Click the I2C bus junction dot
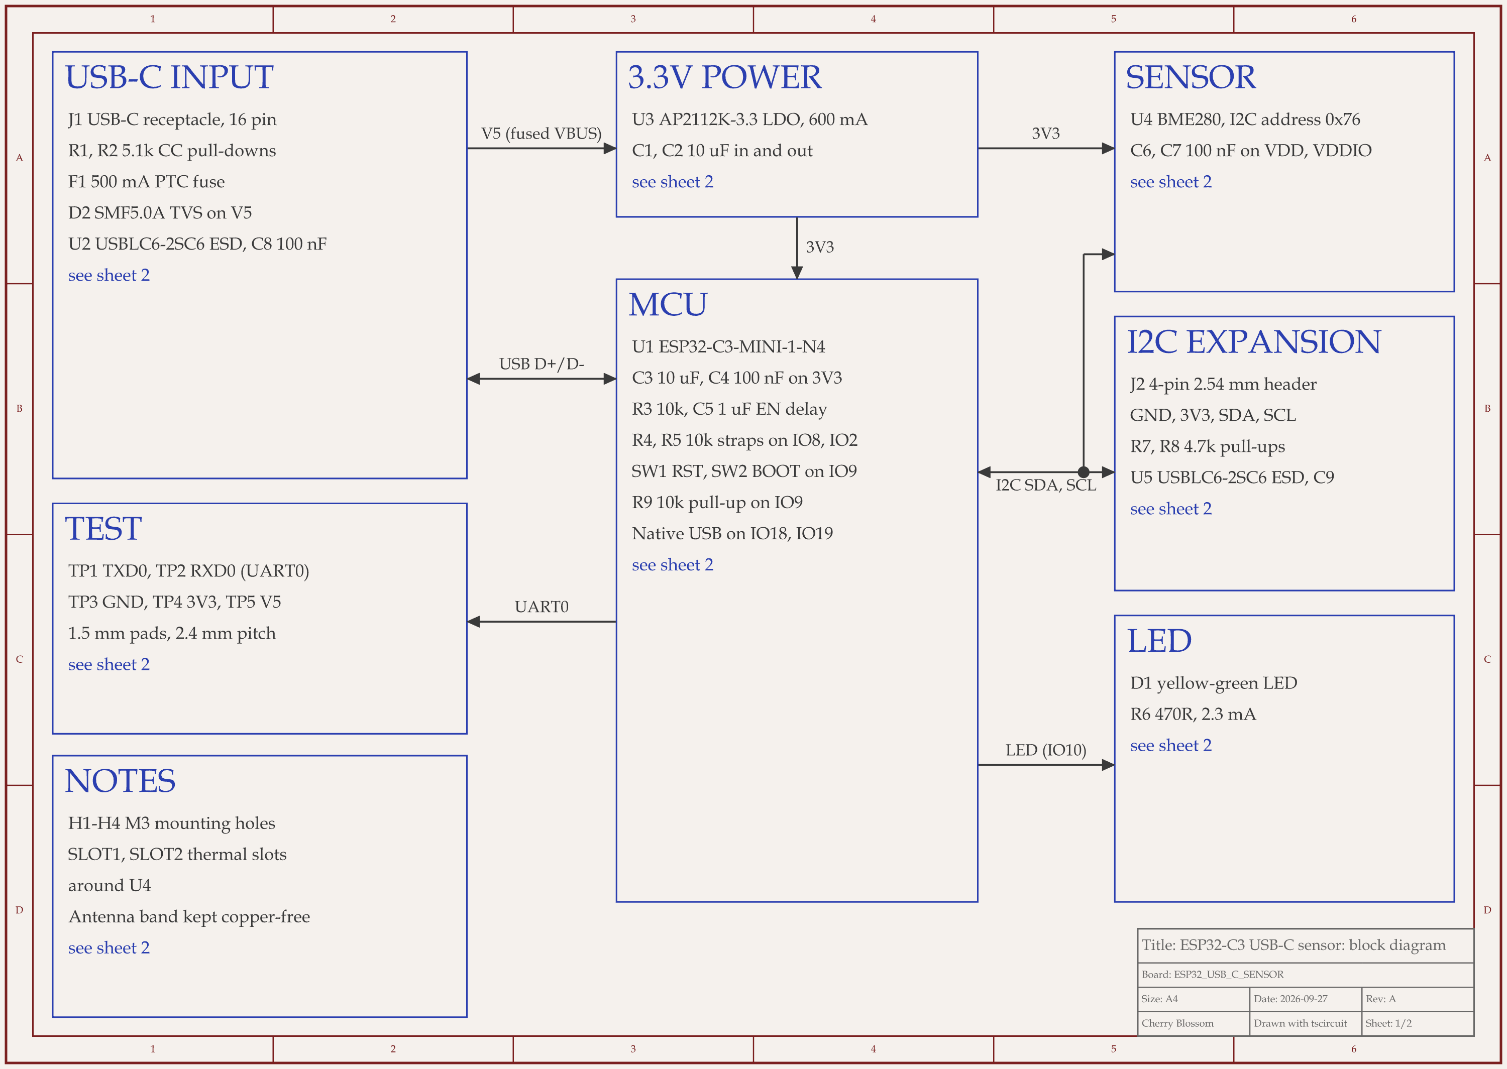Image resolution: width=1507 pixels, height=1069 pixels. [x=1083, y=472]
